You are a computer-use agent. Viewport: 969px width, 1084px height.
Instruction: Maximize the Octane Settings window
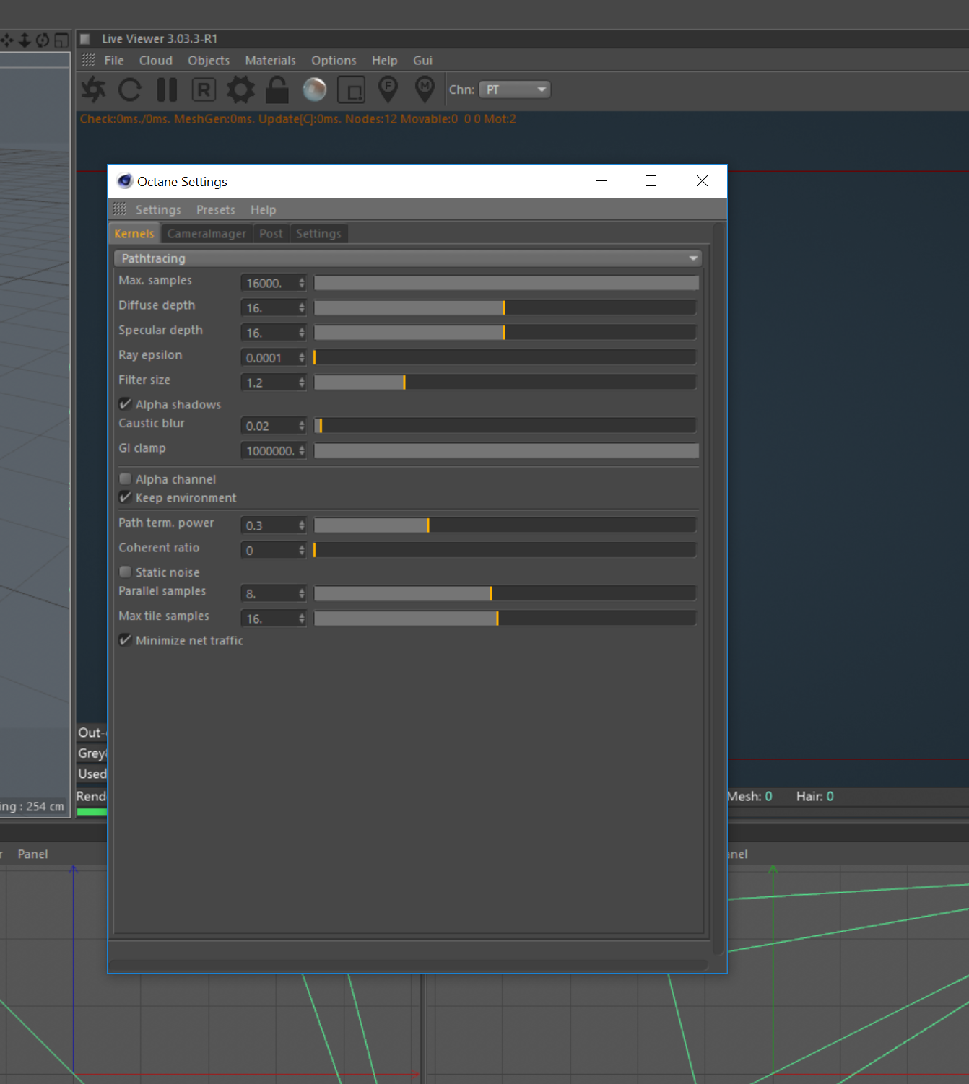pyautogui.click(x=651, y=181)
